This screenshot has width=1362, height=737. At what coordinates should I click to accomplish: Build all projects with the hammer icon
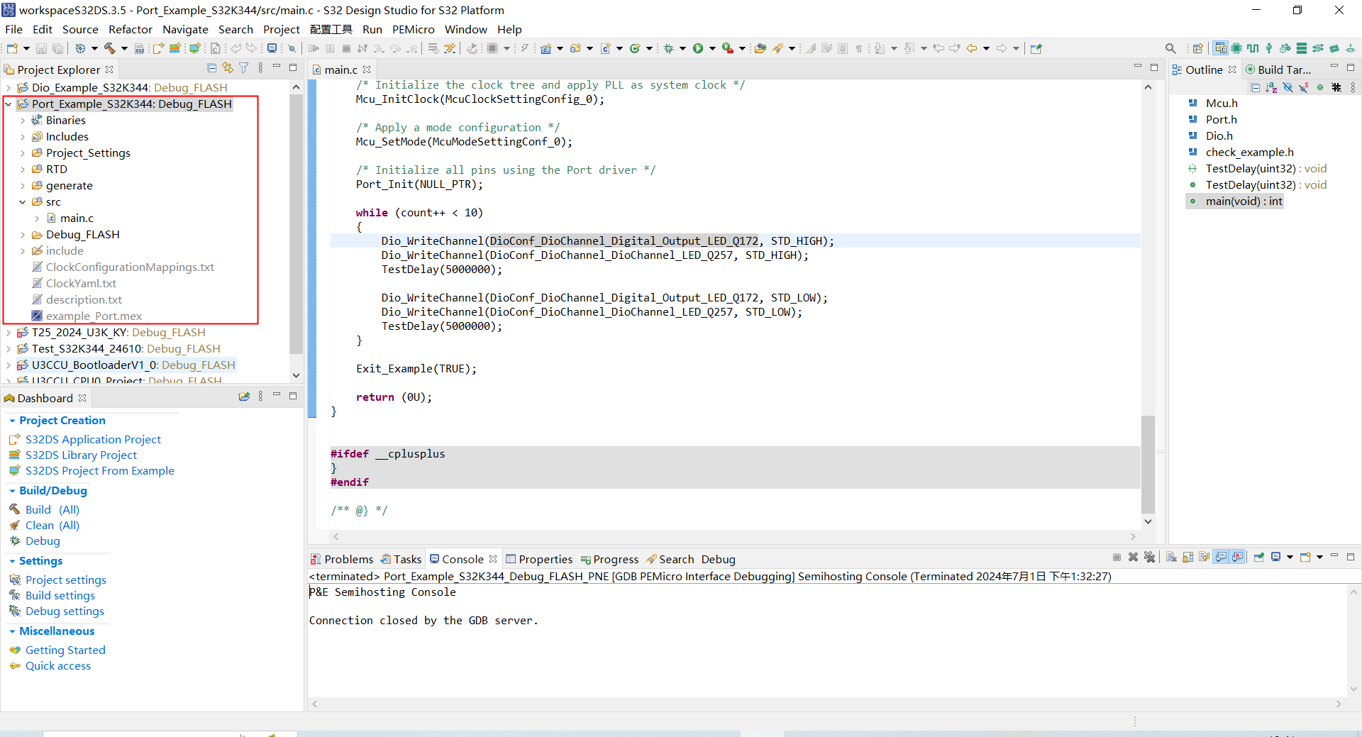[110, 48]
